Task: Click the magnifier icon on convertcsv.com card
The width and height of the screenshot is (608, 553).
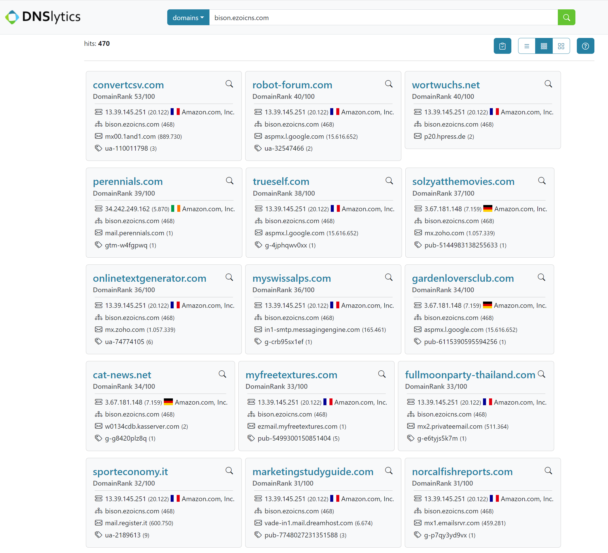Action: coord(229,84)
